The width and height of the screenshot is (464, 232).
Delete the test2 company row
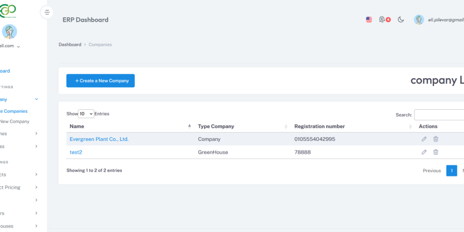[x=436, y=152]
